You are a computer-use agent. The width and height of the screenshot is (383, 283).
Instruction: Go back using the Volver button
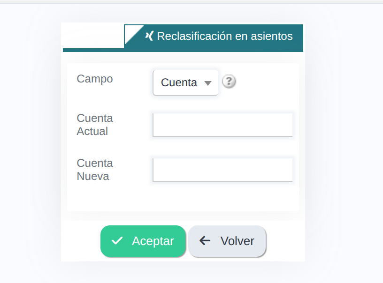[227, 241]
